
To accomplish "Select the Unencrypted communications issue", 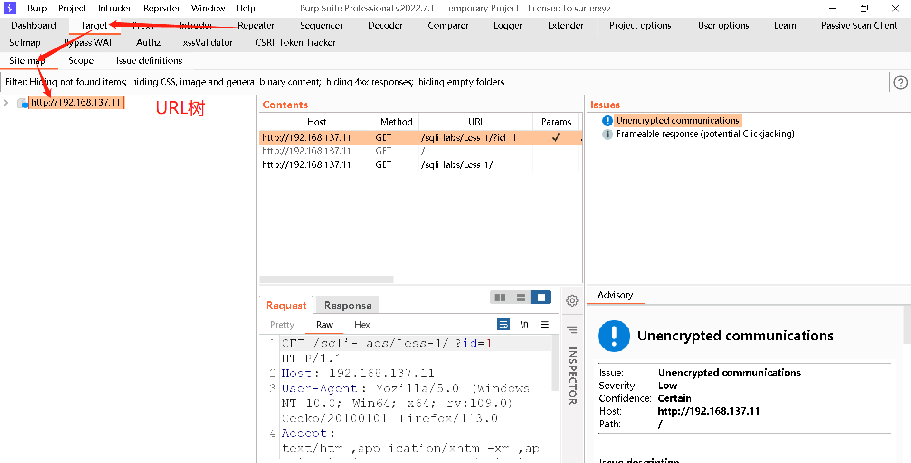I will click(677, 120).
